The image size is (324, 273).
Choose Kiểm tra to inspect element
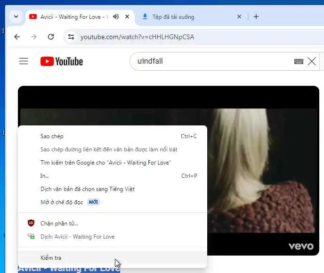tap(113, 258)
